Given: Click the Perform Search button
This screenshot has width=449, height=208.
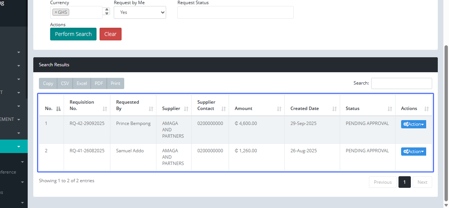Looking at the screenshot, I should point(73,34).
